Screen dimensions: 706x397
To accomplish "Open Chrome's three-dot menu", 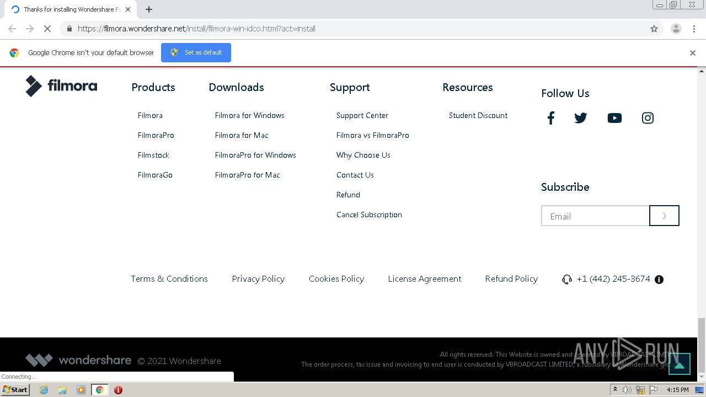I will 694,29.
